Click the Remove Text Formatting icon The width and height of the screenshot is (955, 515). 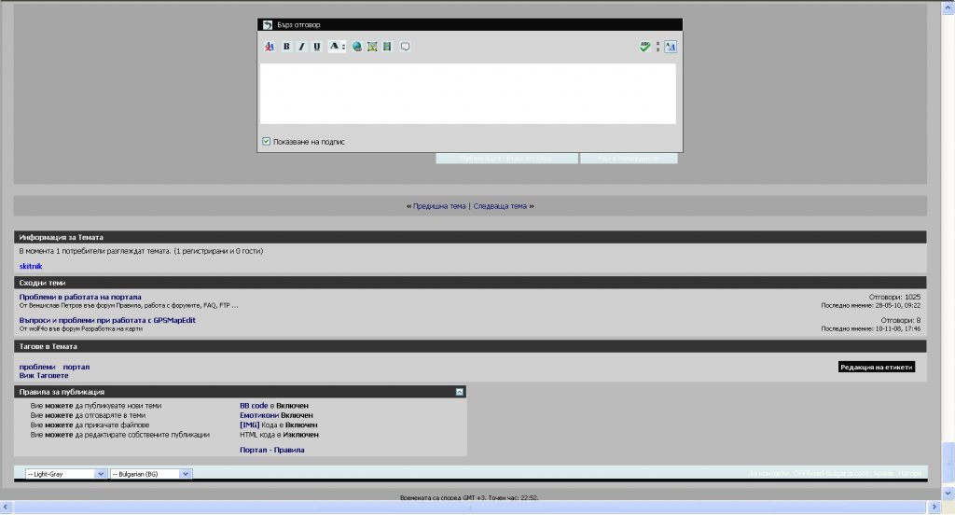pos(270,47)
